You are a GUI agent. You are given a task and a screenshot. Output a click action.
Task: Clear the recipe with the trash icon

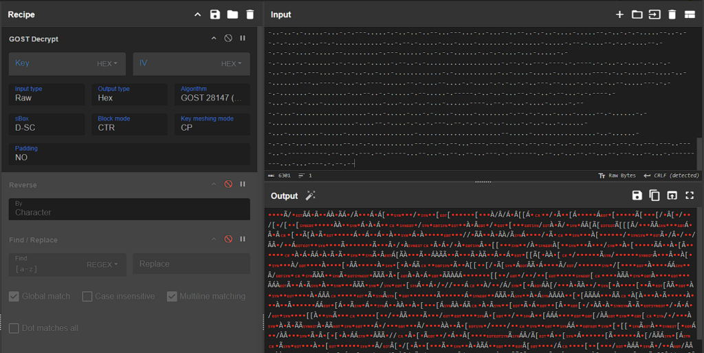[250, 14]
